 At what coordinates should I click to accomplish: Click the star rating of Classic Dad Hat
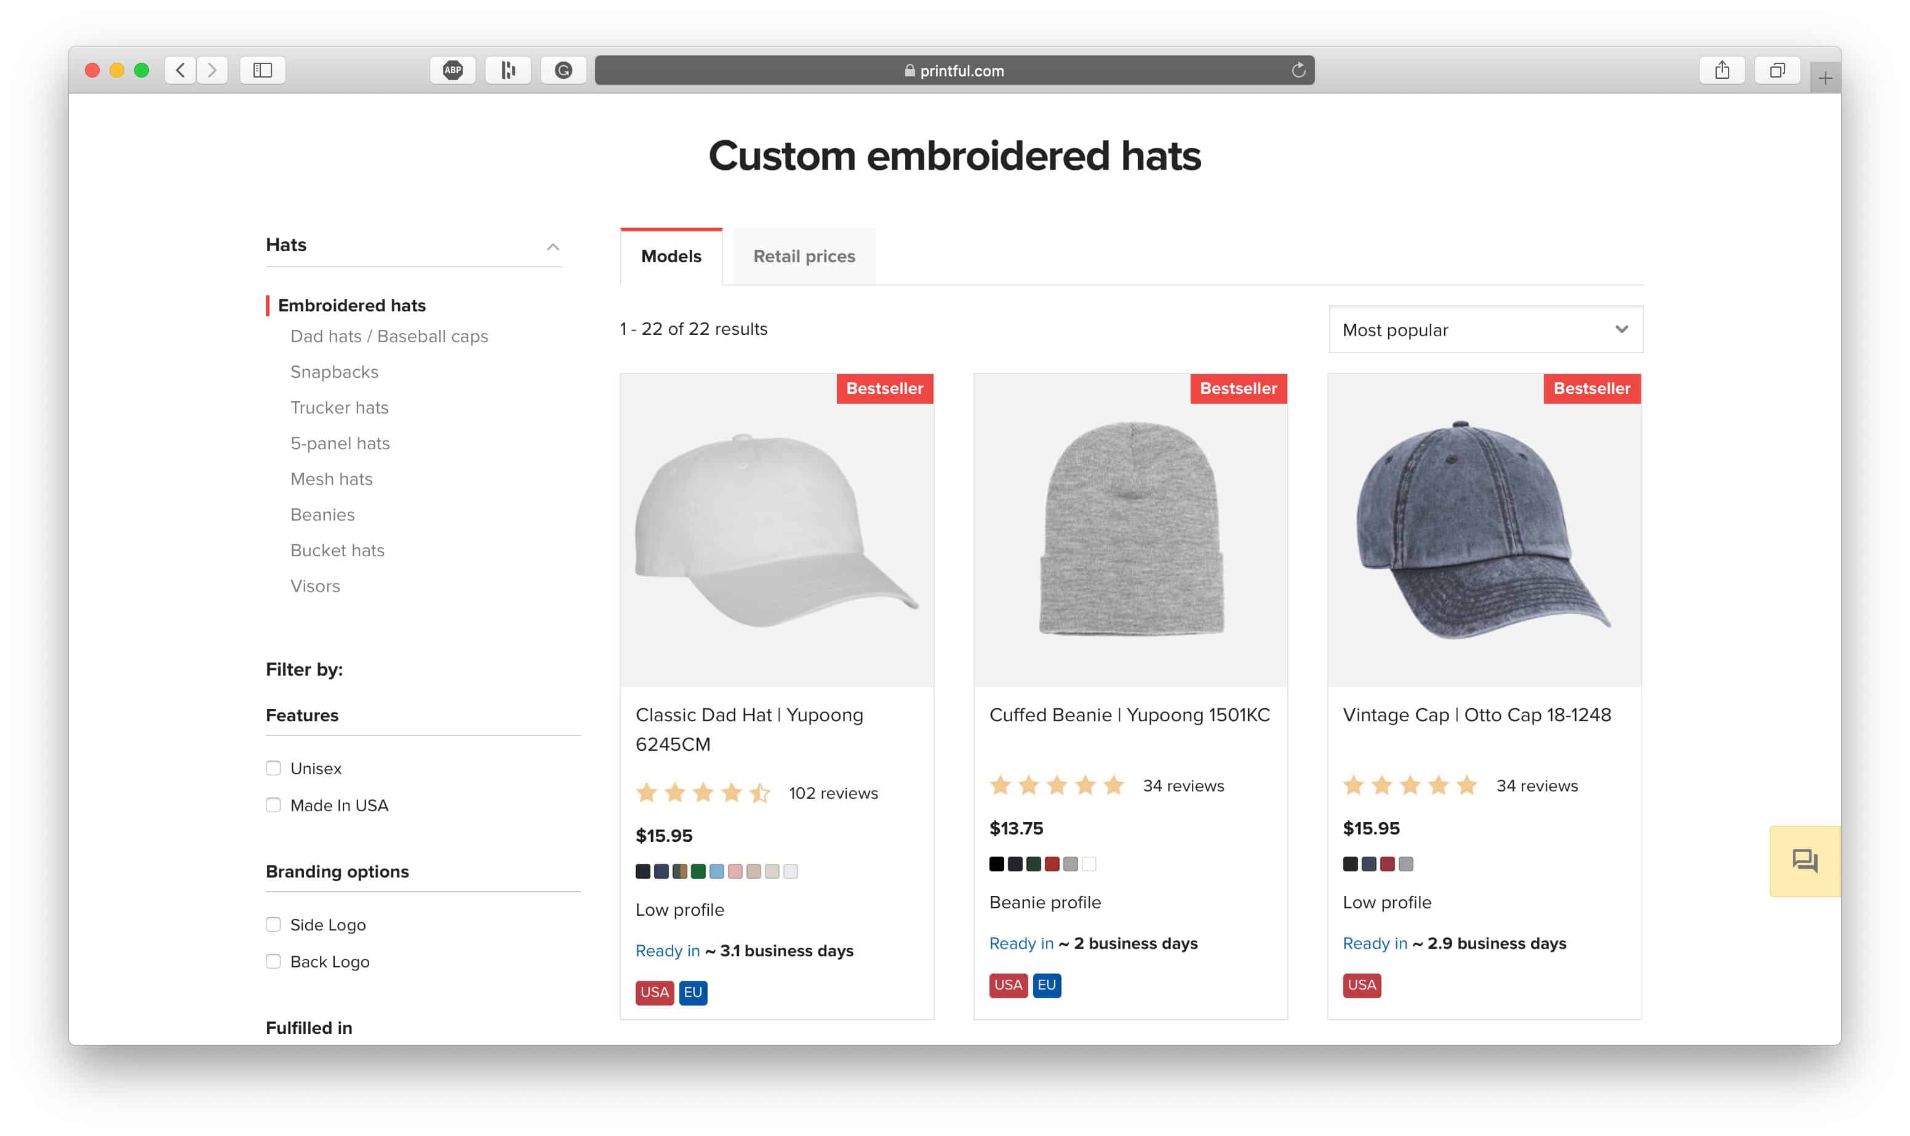703,793
